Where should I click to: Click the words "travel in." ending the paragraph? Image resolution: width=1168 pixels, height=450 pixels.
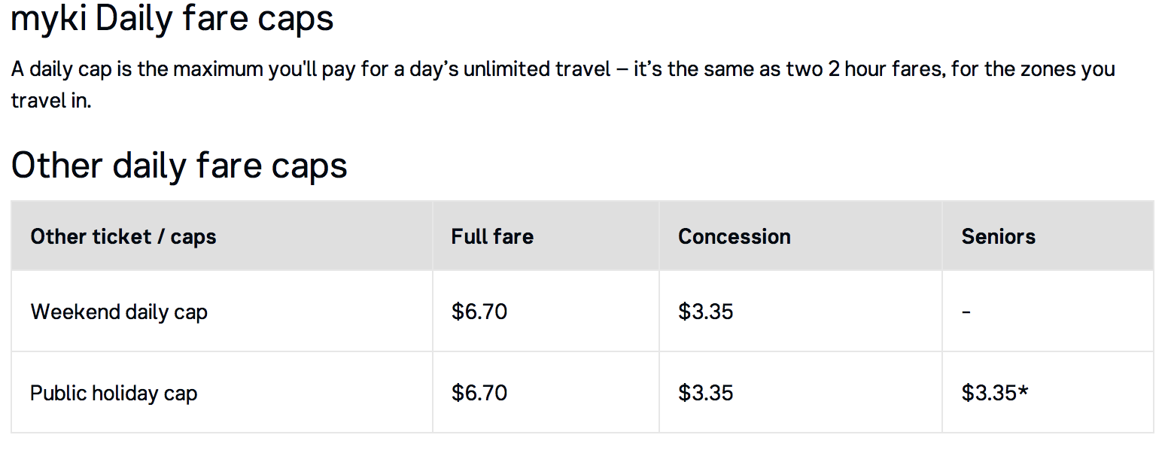point(50,100)
